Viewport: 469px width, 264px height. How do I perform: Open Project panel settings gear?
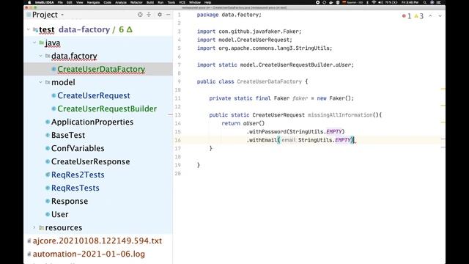160,15
